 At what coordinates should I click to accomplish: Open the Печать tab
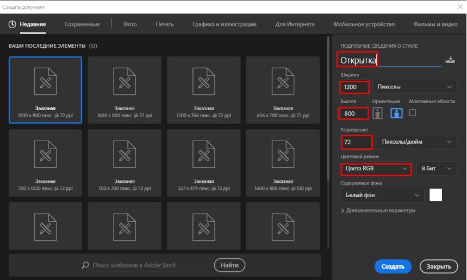tap(165, 24)
